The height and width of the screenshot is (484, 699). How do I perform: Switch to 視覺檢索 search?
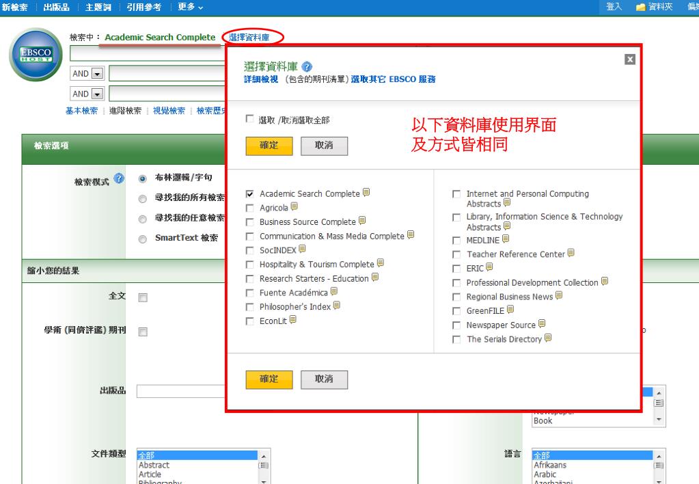coord(169,111)
